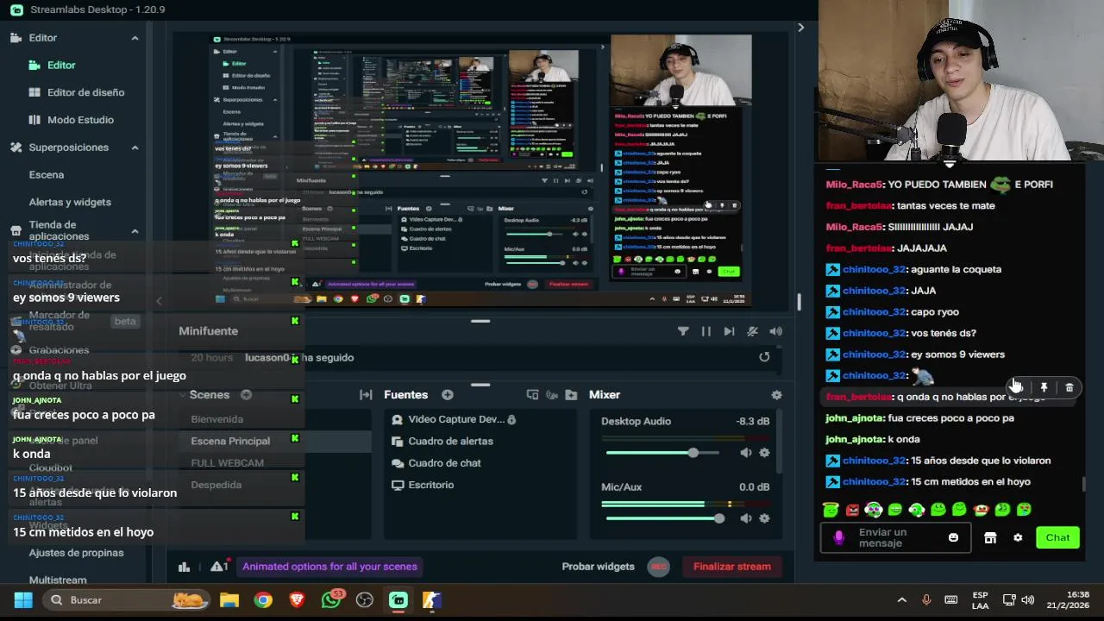1104x621 pixels.
Task: Open Escena under Superposiciones
Action: [47, 174]
